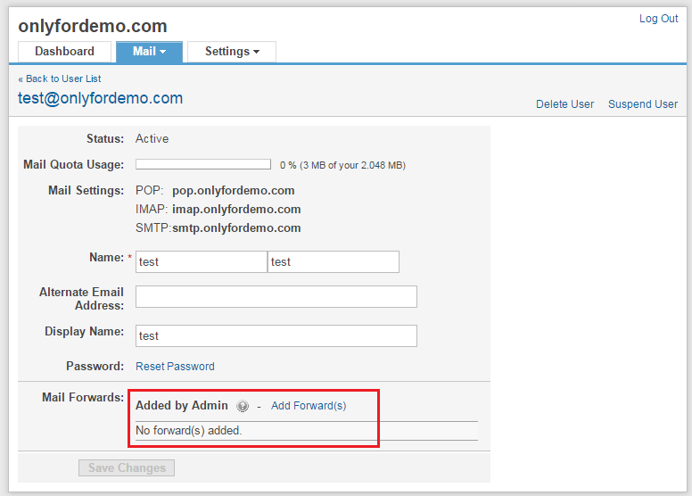The height and width of the screenshot is (496, 692).
Task: Click the test@onlyfordemo.com user heading
Action: click(100, 99)
